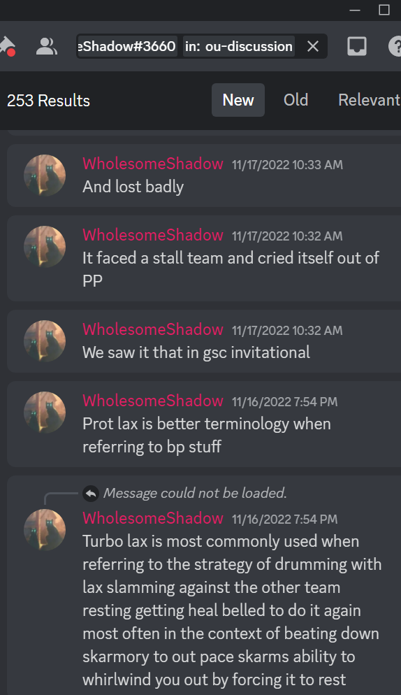Click 'Message could not be loaded' reply reference

click(x=195, y=493)
